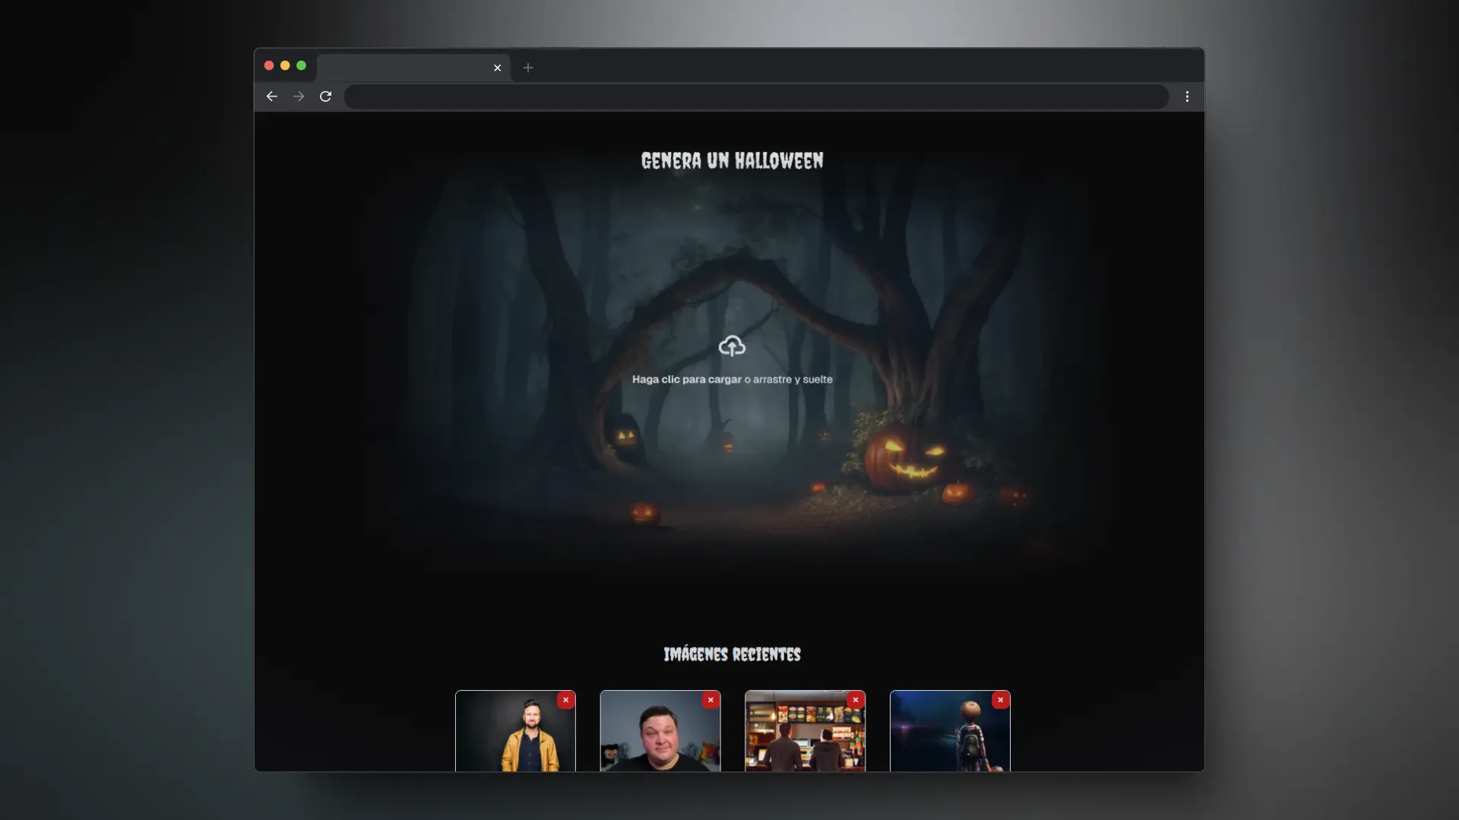This screenshot has width=1459, height=820.
Task: Click the upload cloud icon
Action: point(730,345)
